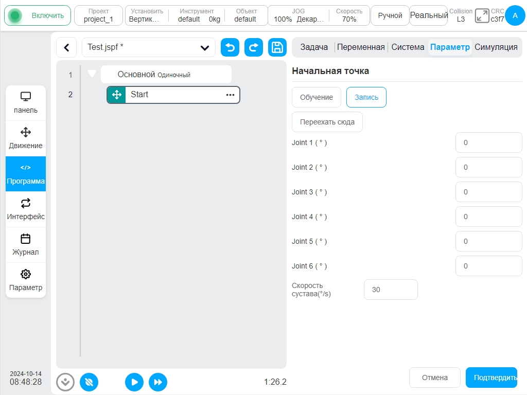Open the CRC c3f7 indicator

(497, 15)
